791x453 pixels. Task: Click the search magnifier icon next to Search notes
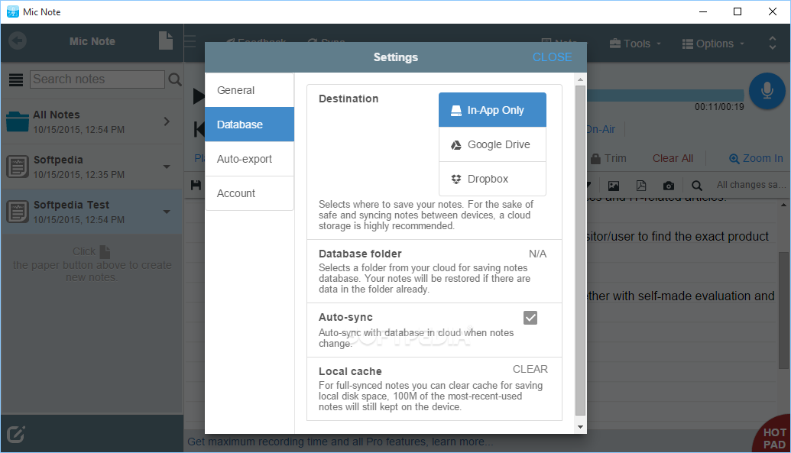coord(174,79)
